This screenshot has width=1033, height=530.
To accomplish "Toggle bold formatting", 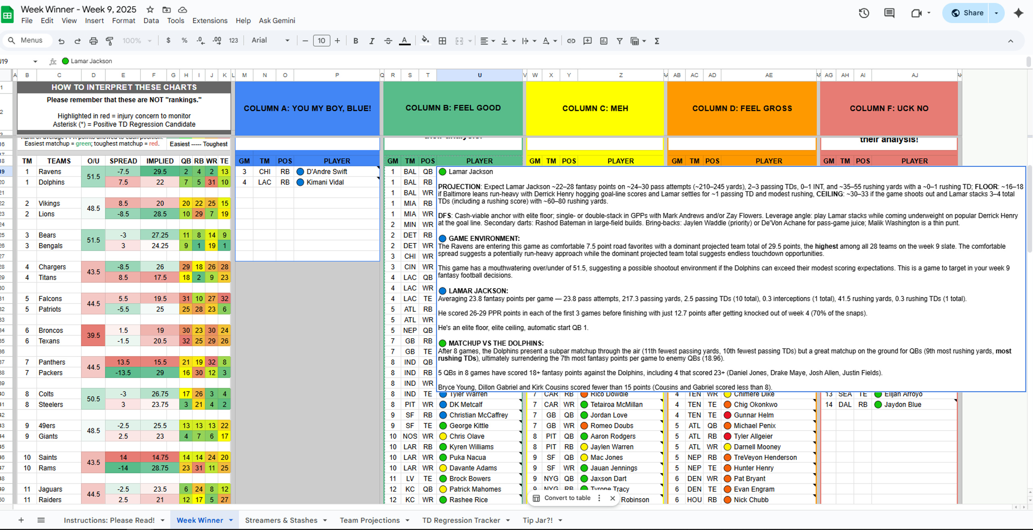I will pos(355,41).
